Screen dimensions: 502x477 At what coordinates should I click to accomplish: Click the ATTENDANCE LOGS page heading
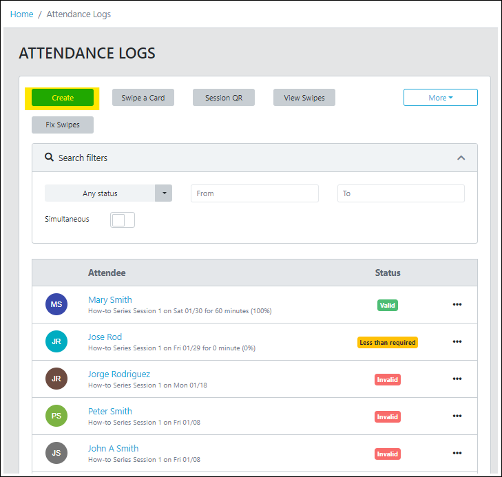pos(87,53)
